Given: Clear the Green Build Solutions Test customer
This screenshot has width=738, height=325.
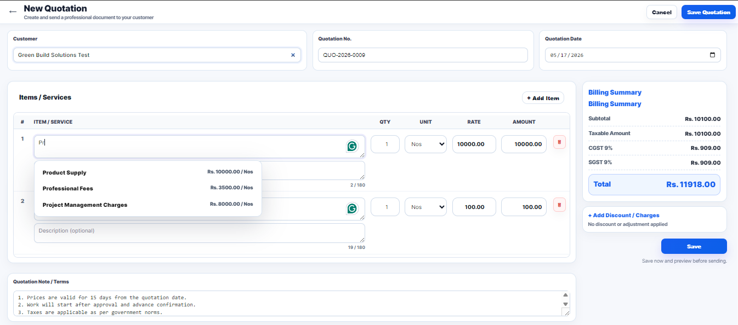Looking at the screenshot, I should point(293,55).
